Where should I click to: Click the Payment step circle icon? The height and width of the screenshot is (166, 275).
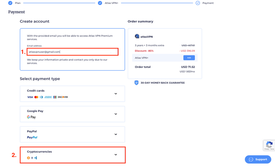click(198, 3)
